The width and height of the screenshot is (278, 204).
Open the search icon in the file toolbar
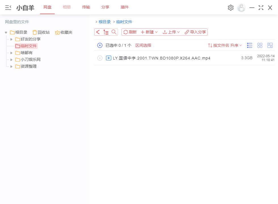pos(114,32)
